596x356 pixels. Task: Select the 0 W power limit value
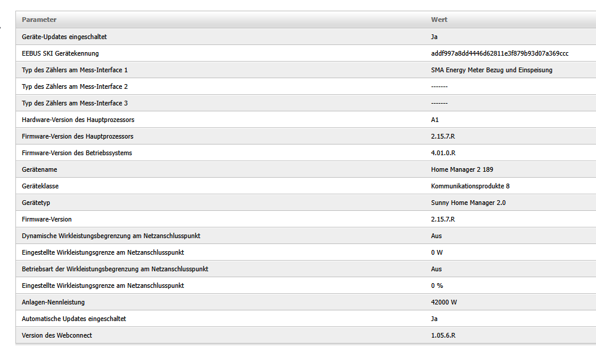[x=437, y=252]
